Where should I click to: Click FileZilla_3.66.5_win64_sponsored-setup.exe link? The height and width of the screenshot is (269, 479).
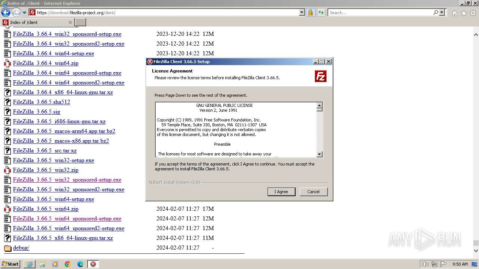67,219
